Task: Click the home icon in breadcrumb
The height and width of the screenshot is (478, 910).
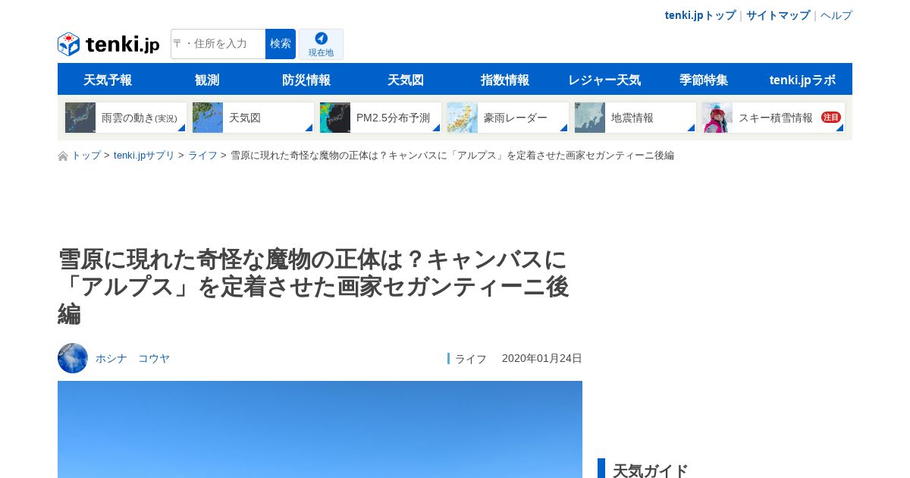Action: point(63,156)
